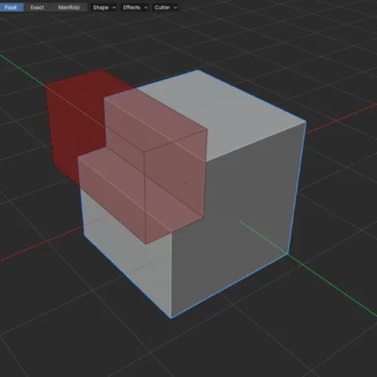The height and width of the screenshot is (377, 377).
Task: Switch to Exact solver mode
Action: click(x=37, y=8)
